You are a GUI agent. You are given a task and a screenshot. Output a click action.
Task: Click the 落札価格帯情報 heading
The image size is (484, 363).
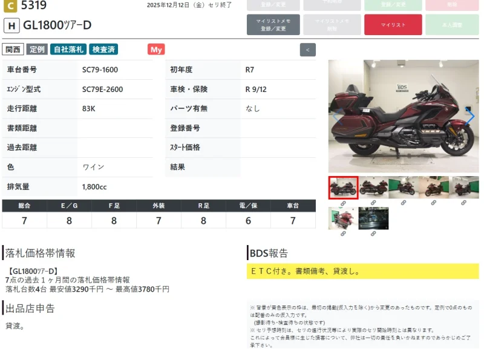[x=40, y=253]
